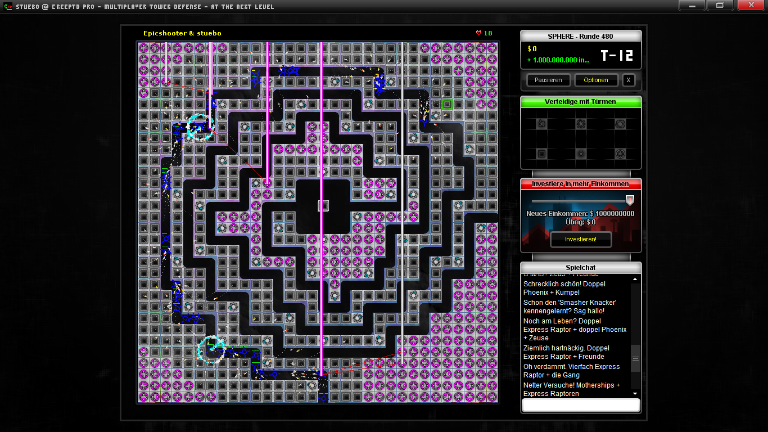Click the 'Verteidige mit Türmen' panel header
This screenshot has height=432, width=768.
pyautogui.click(x=581, y=102)
